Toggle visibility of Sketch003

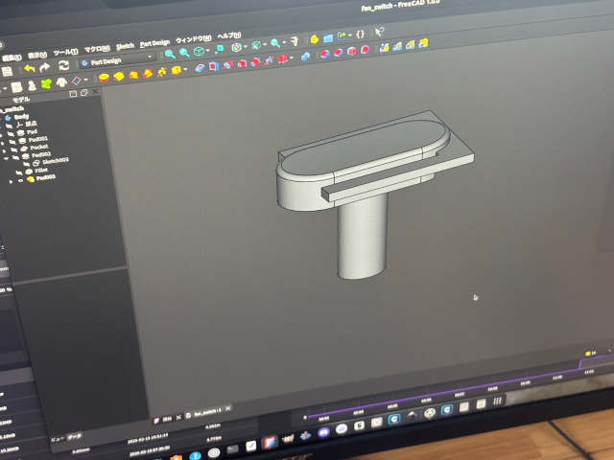click(x=26, y=164)
